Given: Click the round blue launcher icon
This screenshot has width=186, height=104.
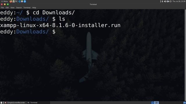Looking at the screenshot, I should (25, 1).
